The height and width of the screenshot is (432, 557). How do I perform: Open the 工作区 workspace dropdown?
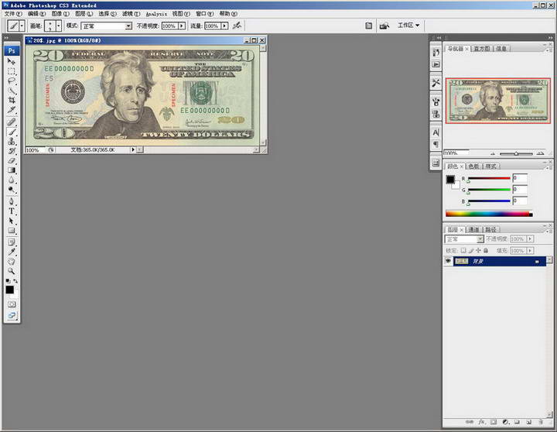click(x=408, y=26)
